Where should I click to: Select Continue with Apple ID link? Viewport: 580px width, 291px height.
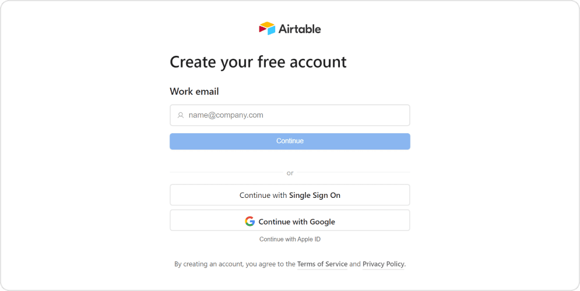pos(290,239)
